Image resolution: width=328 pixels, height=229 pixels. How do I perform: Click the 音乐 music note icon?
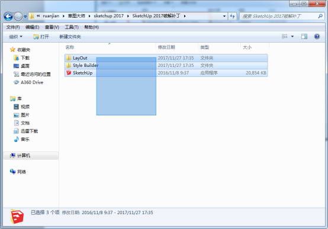[x=16, y=139]
